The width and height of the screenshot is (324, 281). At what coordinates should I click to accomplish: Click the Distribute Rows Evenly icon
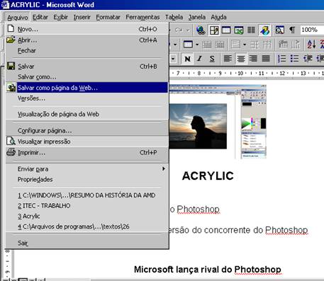255,45
